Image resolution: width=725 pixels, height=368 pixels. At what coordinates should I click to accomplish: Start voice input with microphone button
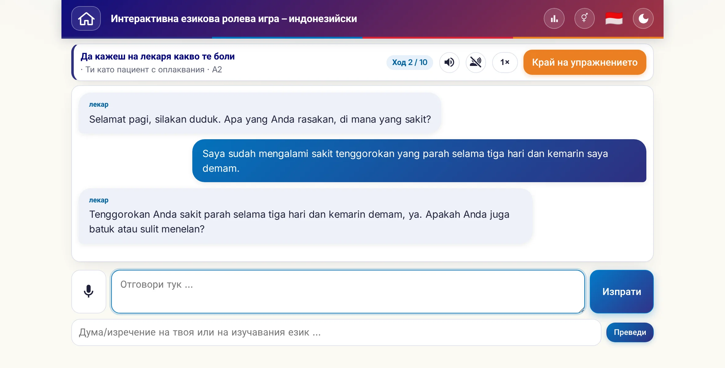point(89,291)
